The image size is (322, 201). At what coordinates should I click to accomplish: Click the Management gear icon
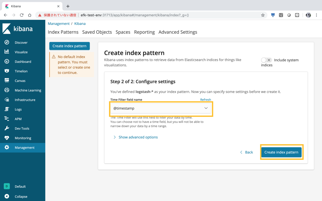[x=7, y=147]
